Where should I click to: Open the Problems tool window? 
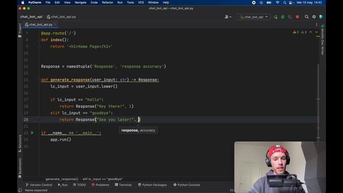click(100, 185)
